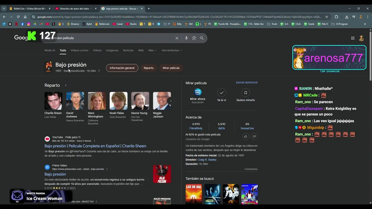The image size is (372, 209).
Task: Open the Binance bookmark
Action: point(73,24)
